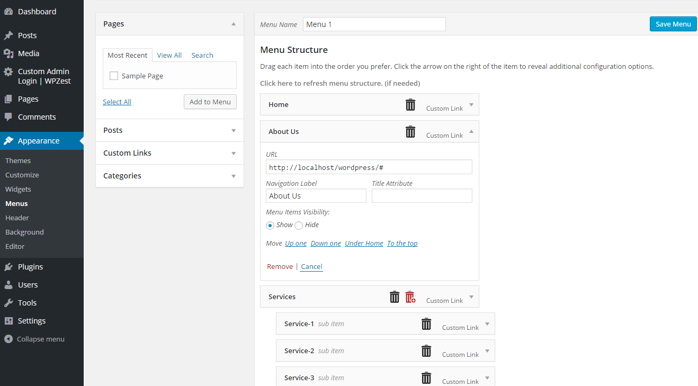The image size is (698, 386).
Task: Switch to the View All tab
Action: coord(169,55)
